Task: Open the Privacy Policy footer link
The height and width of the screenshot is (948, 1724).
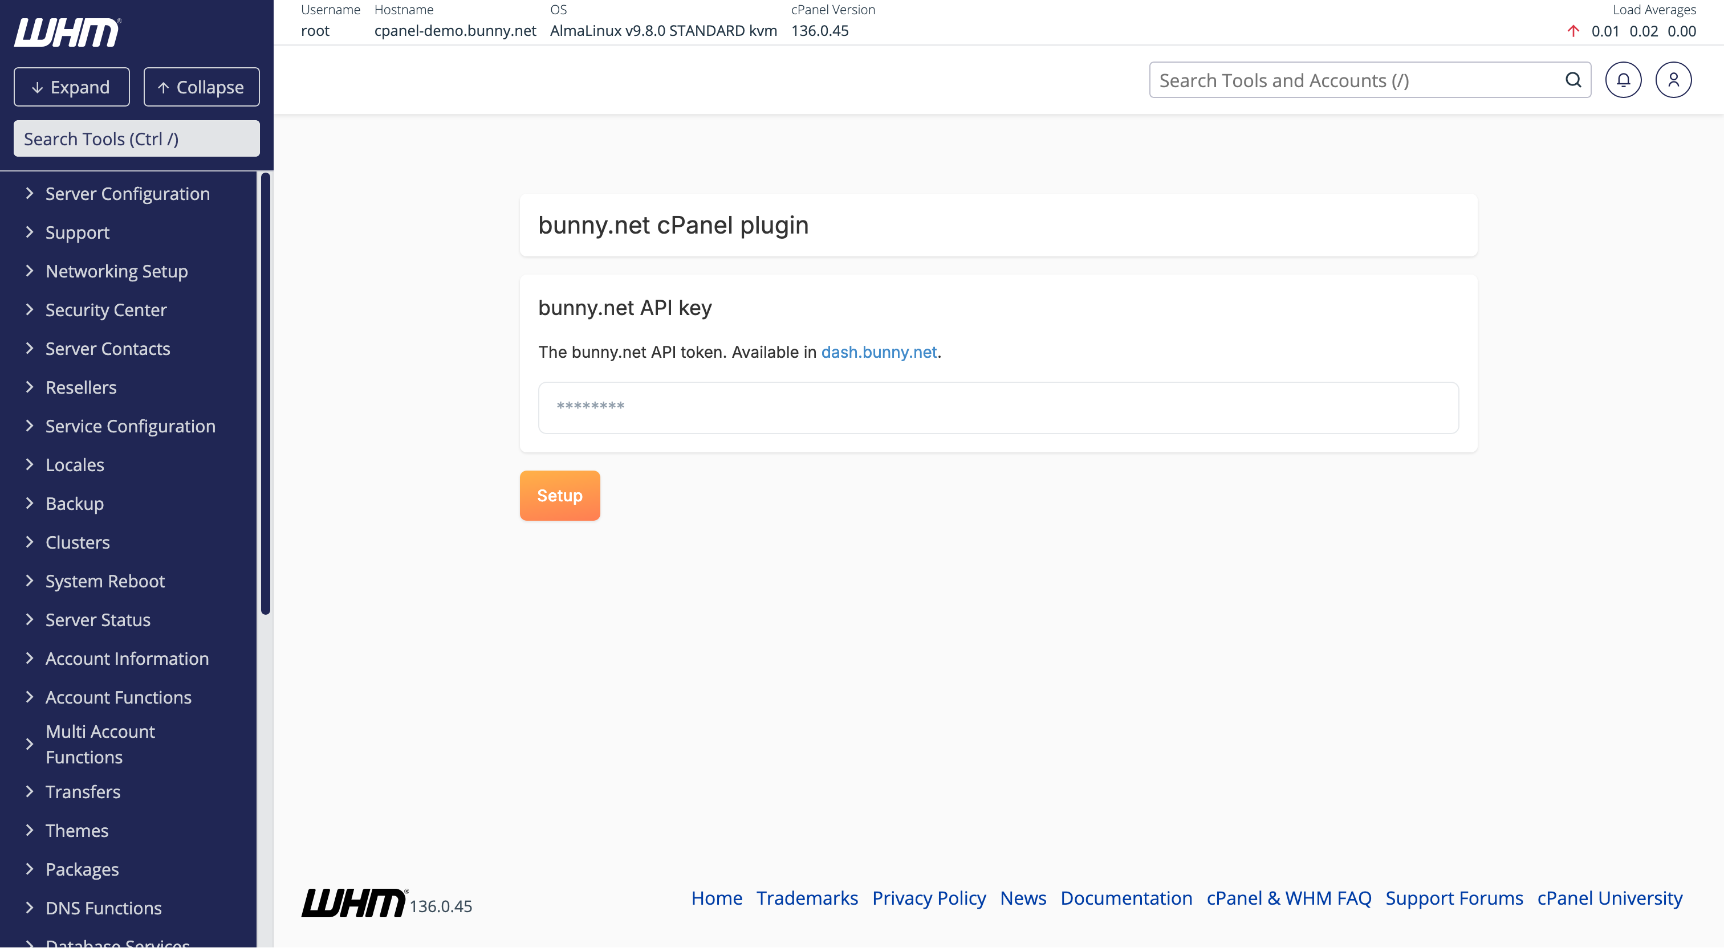Action: point(929,898)
